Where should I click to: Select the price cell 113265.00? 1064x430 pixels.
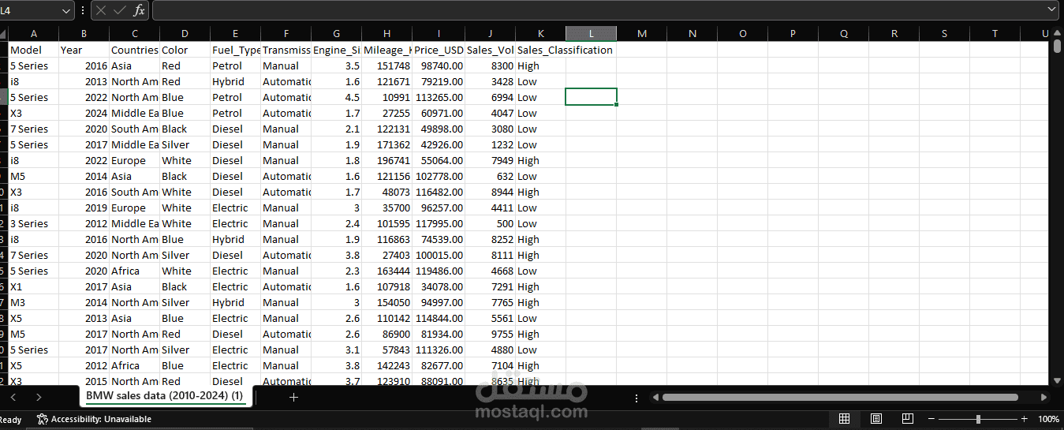pyautogui.click(x=439, y=97)
